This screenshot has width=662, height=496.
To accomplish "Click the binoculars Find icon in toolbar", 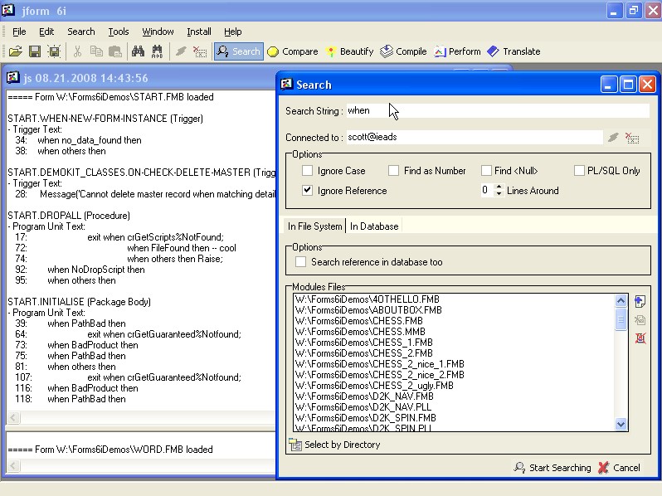I will (138, 51).
